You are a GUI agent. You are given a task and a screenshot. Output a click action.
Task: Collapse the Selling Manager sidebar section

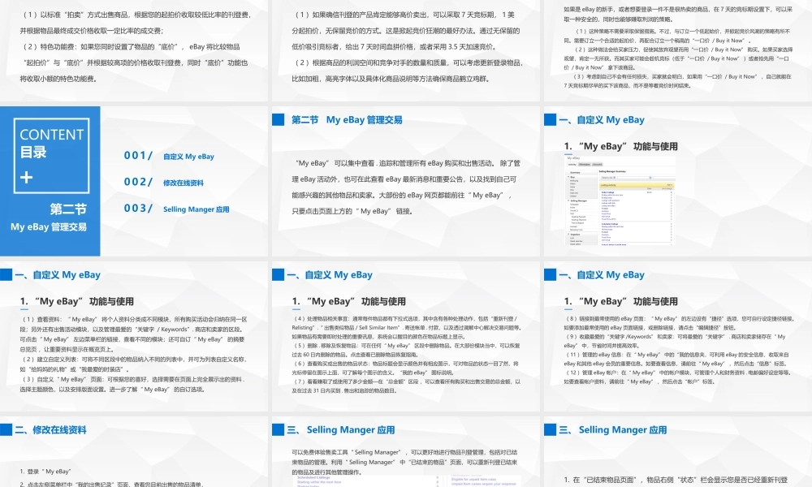point(568,200)
